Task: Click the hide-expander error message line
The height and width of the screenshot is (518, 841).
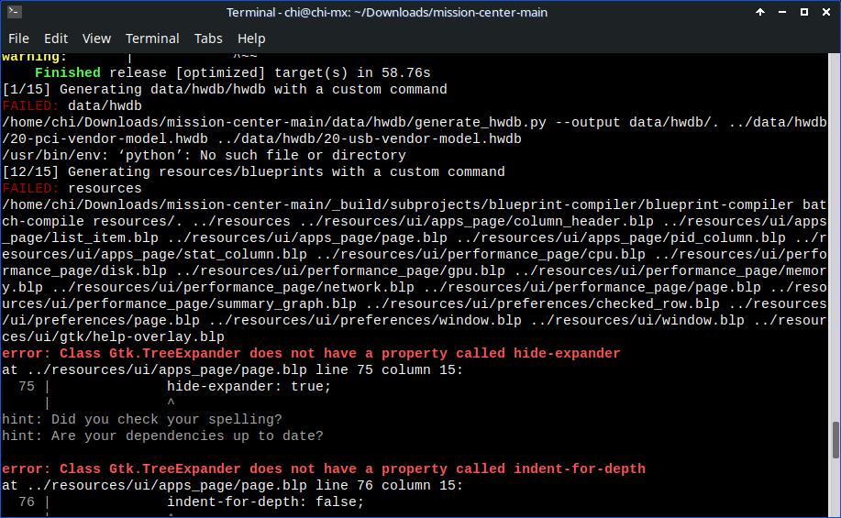Action: pyautogui.click(x=311, y=354)
